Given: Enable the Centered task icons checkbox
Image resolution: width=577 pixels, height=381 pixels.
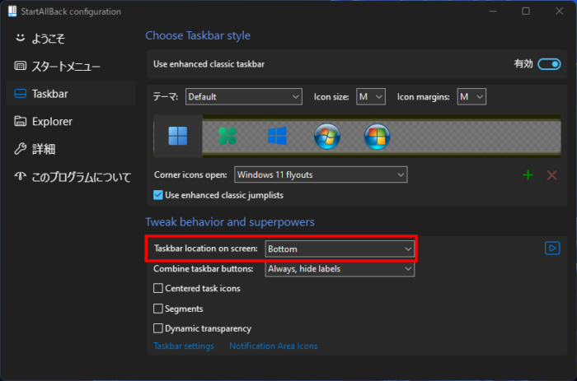Looking at the screenshot, I should pos(159,289).
